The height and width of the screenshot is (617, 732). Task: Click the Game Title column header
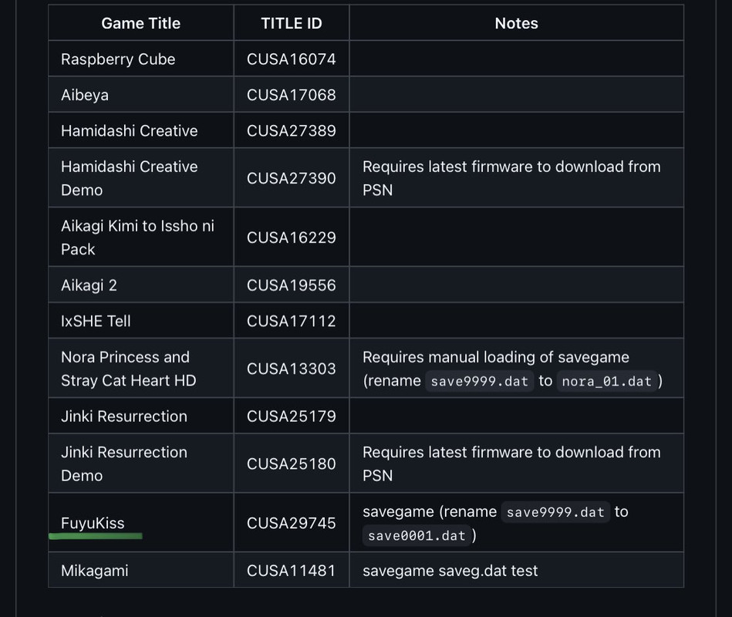(x=140, y=23)
